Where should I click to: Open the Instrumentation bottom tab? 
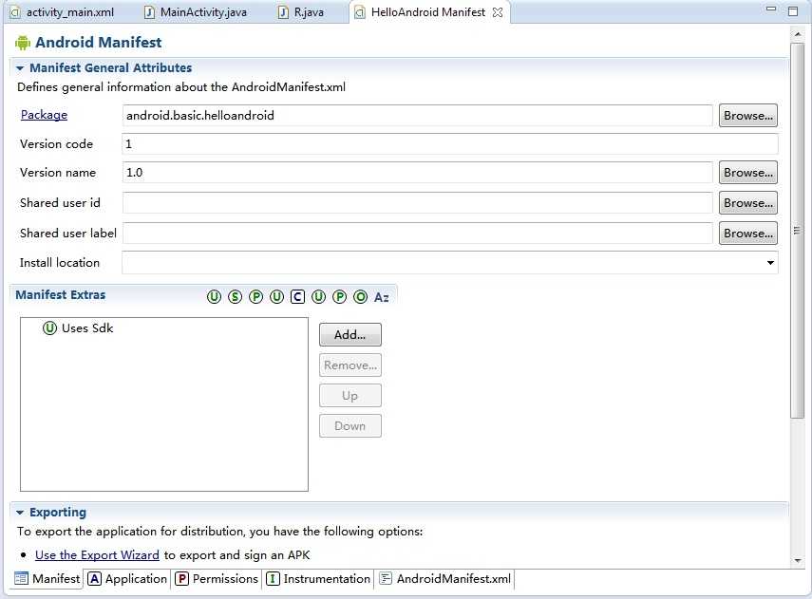(319, 578)
